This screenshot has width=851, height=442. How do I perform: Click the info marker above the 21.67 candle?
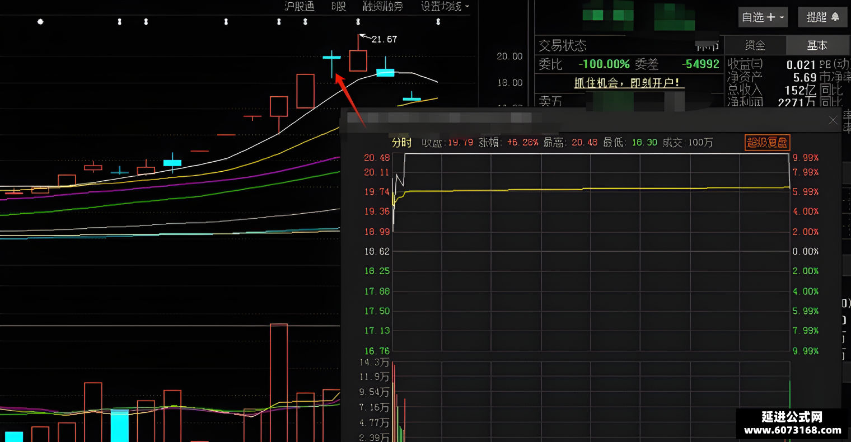[358, 22]
